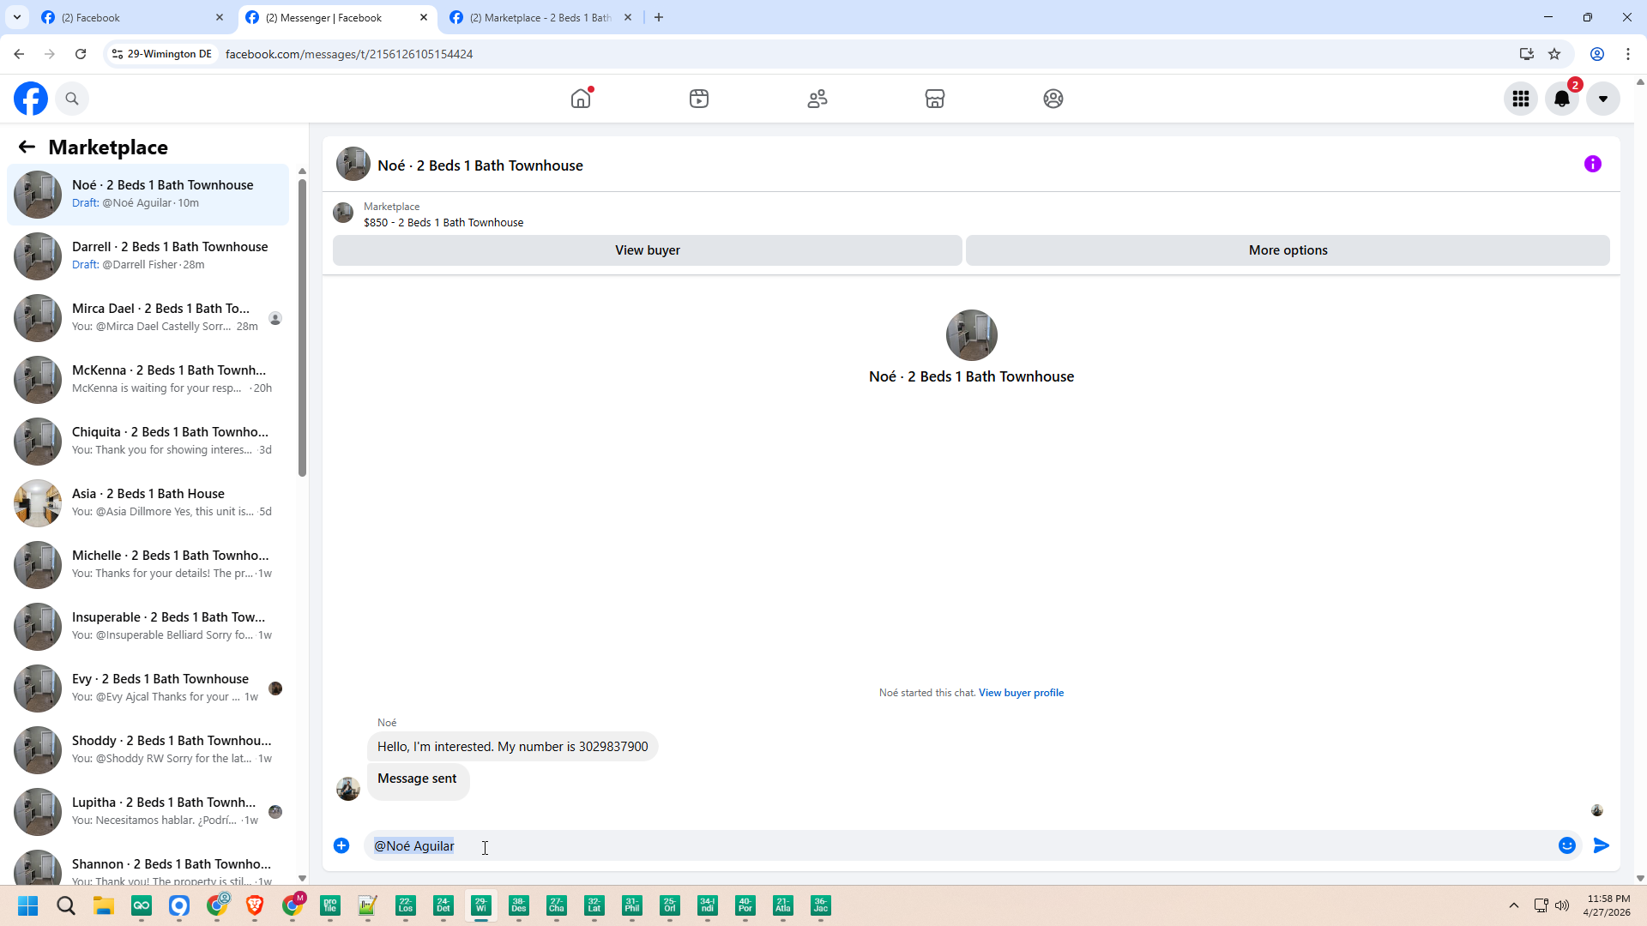Open File Explorer from the taskbar

[x=104, y=905]
